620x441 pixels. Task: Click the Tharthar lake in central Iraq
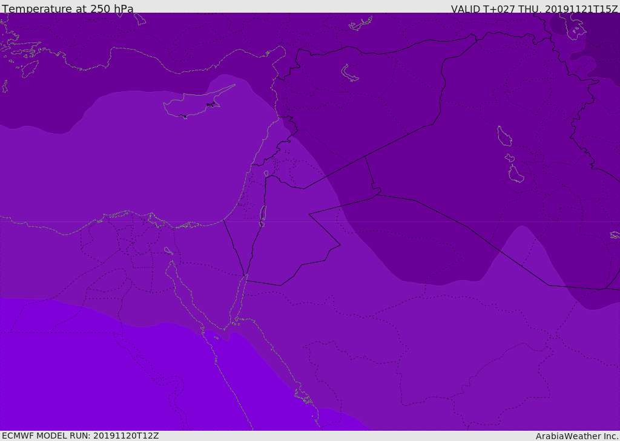504,136
